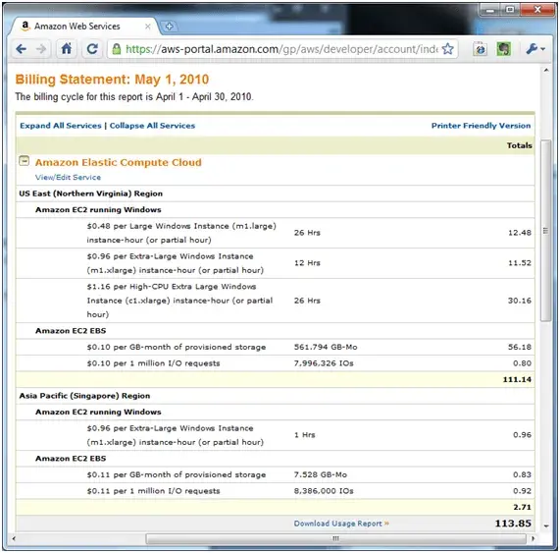The width and height of the screenshot is (560, 553).
Task: Click the '7.528 GB-Mo' usage value
Action: [x=321, y=474]
